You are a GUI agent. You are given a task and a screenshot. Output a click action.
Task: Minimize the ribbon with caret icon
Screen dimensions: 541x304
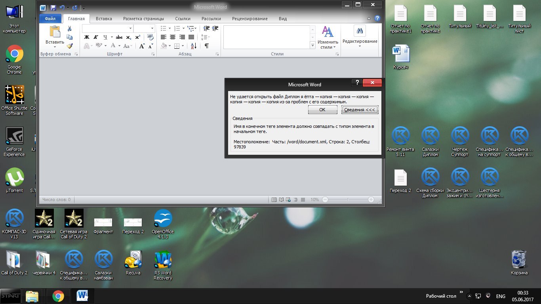(369, 19)
